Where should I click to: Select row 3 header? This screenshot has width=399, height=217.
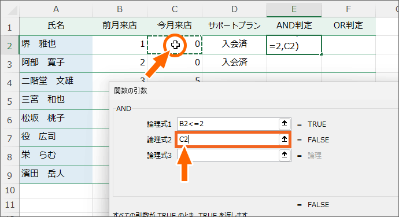[x=10, y=64]
